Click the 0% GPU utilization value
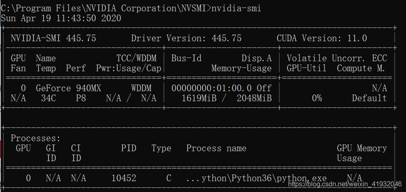 pyautogui.click(x=317, y=98)
